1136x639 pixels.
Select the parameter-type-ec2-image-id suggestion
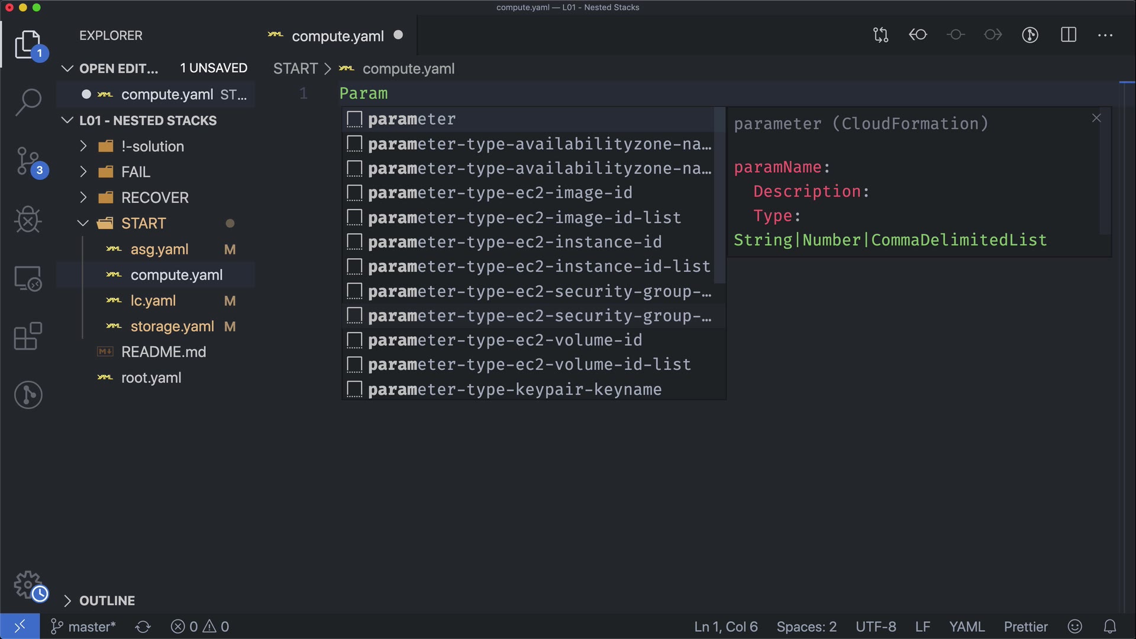[500, 193]
